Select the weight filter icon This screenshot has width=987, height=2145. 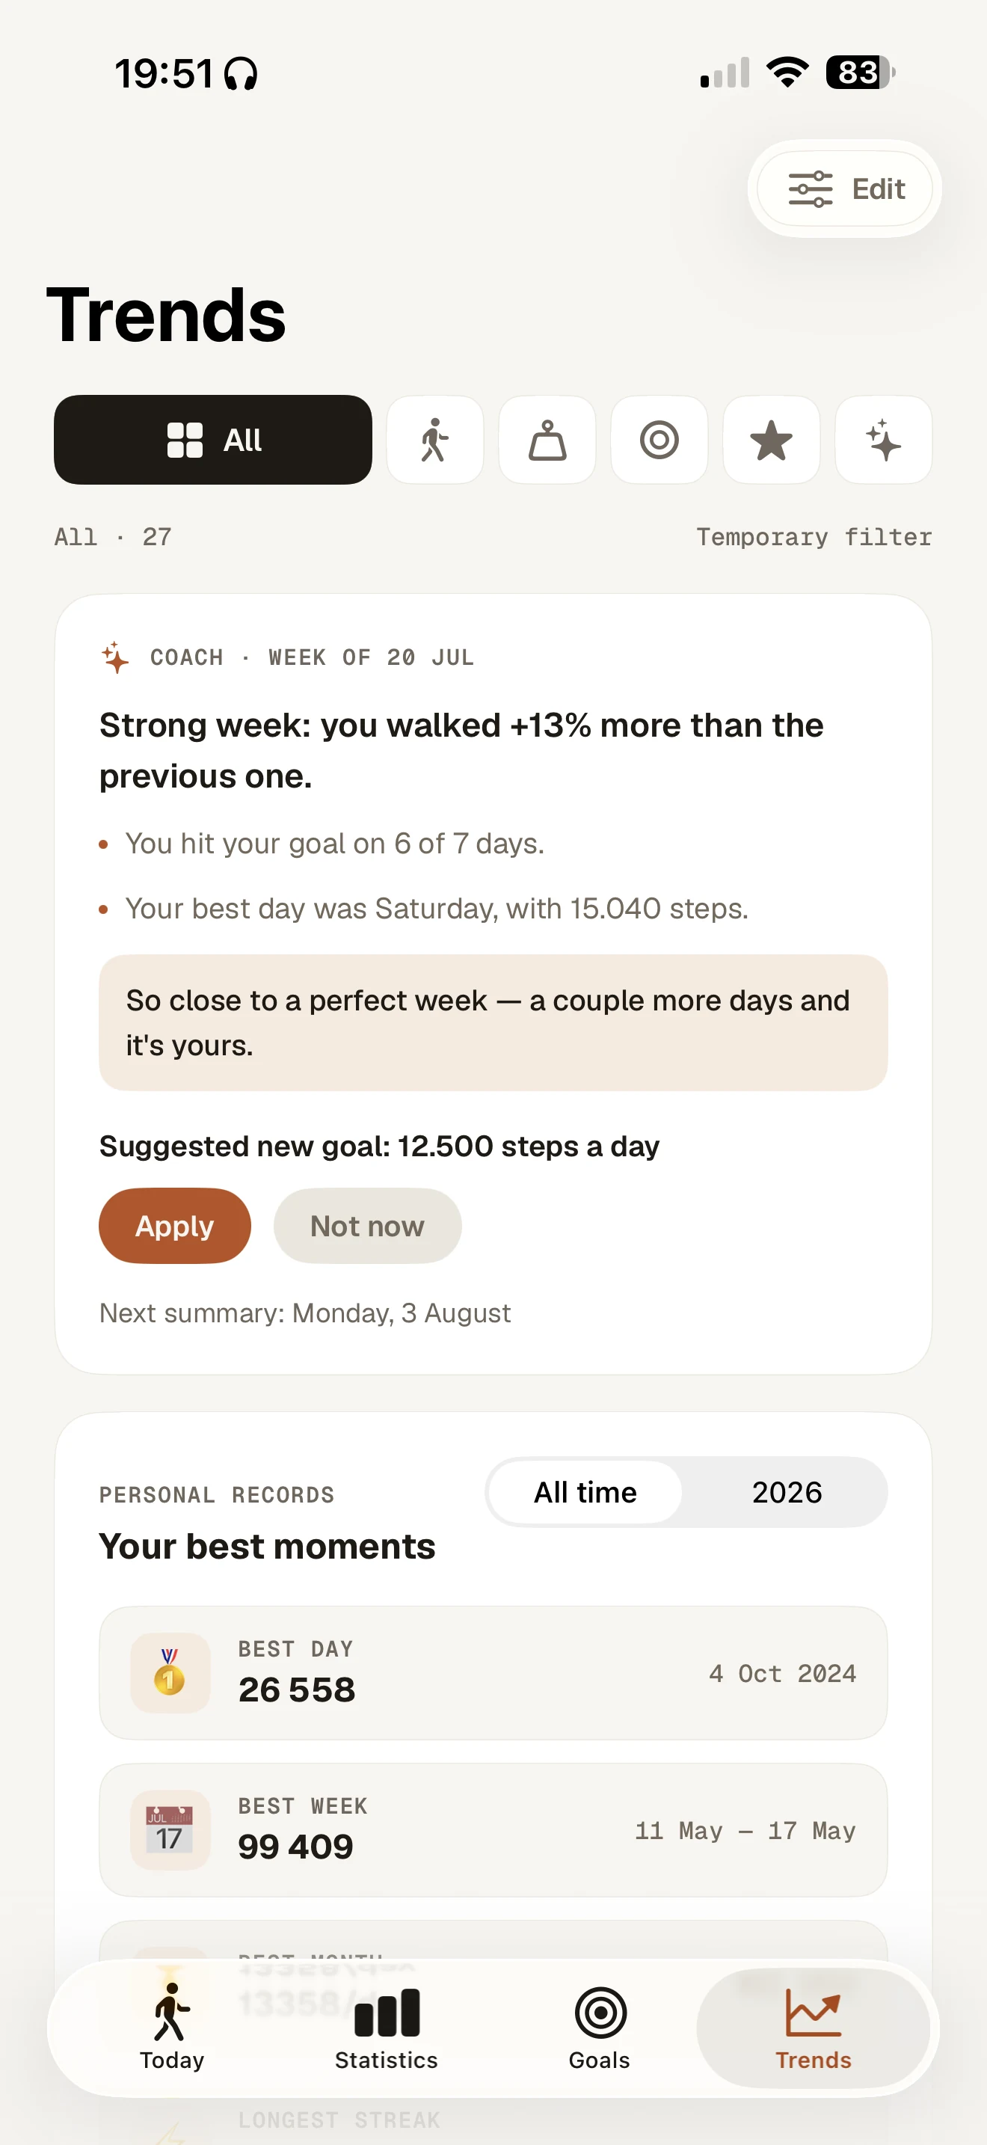547,440
